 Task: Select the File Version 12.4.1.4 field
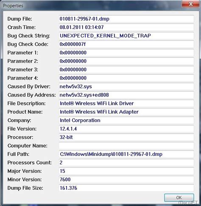click(126, 129)
